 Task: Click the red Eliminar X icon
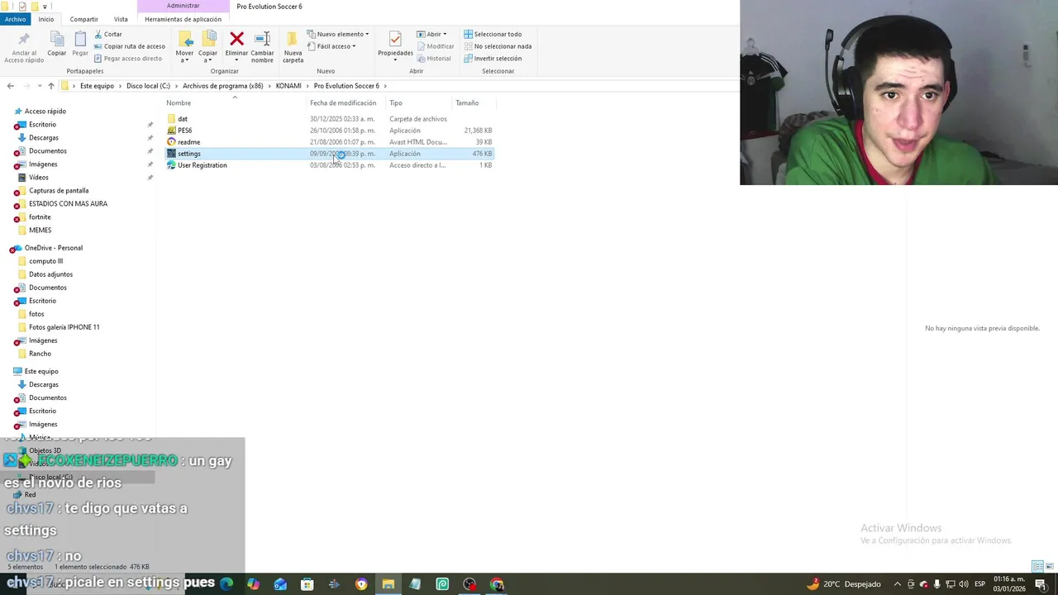pos(236,39)
